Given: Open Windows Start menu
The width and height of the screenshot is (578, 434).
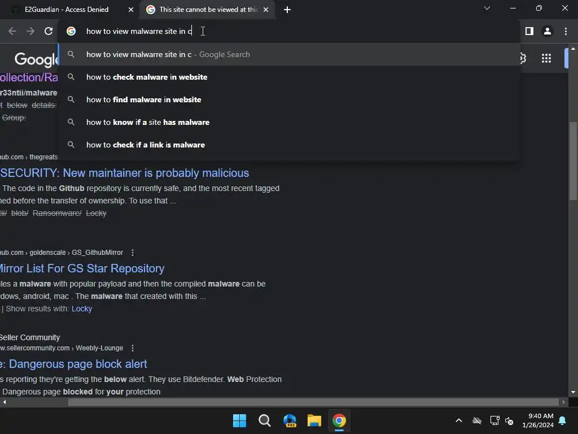Looking at the screenshot, I should 239,420.
